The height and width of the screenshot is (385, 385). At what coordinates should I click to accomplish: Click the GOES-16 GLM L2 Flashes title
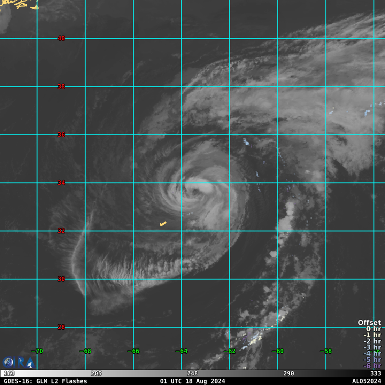pyautogui.click(x=45, y=381)
